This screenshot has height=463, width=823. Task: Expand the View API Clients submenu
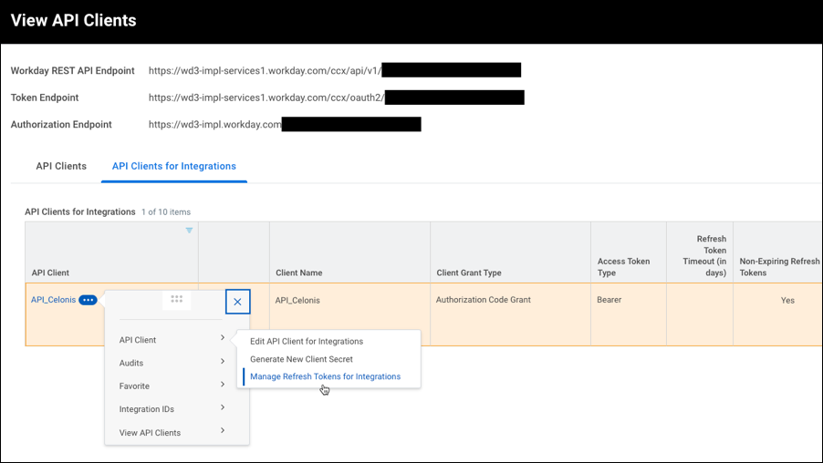172,433
